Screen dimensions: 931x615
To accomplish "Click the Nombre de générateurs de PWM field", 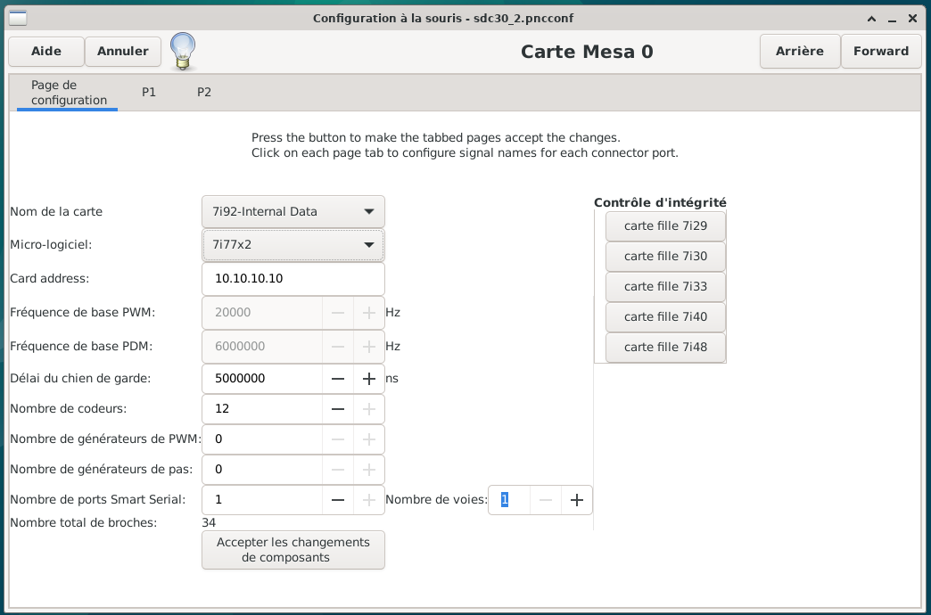I will click(x=262, y=439).
